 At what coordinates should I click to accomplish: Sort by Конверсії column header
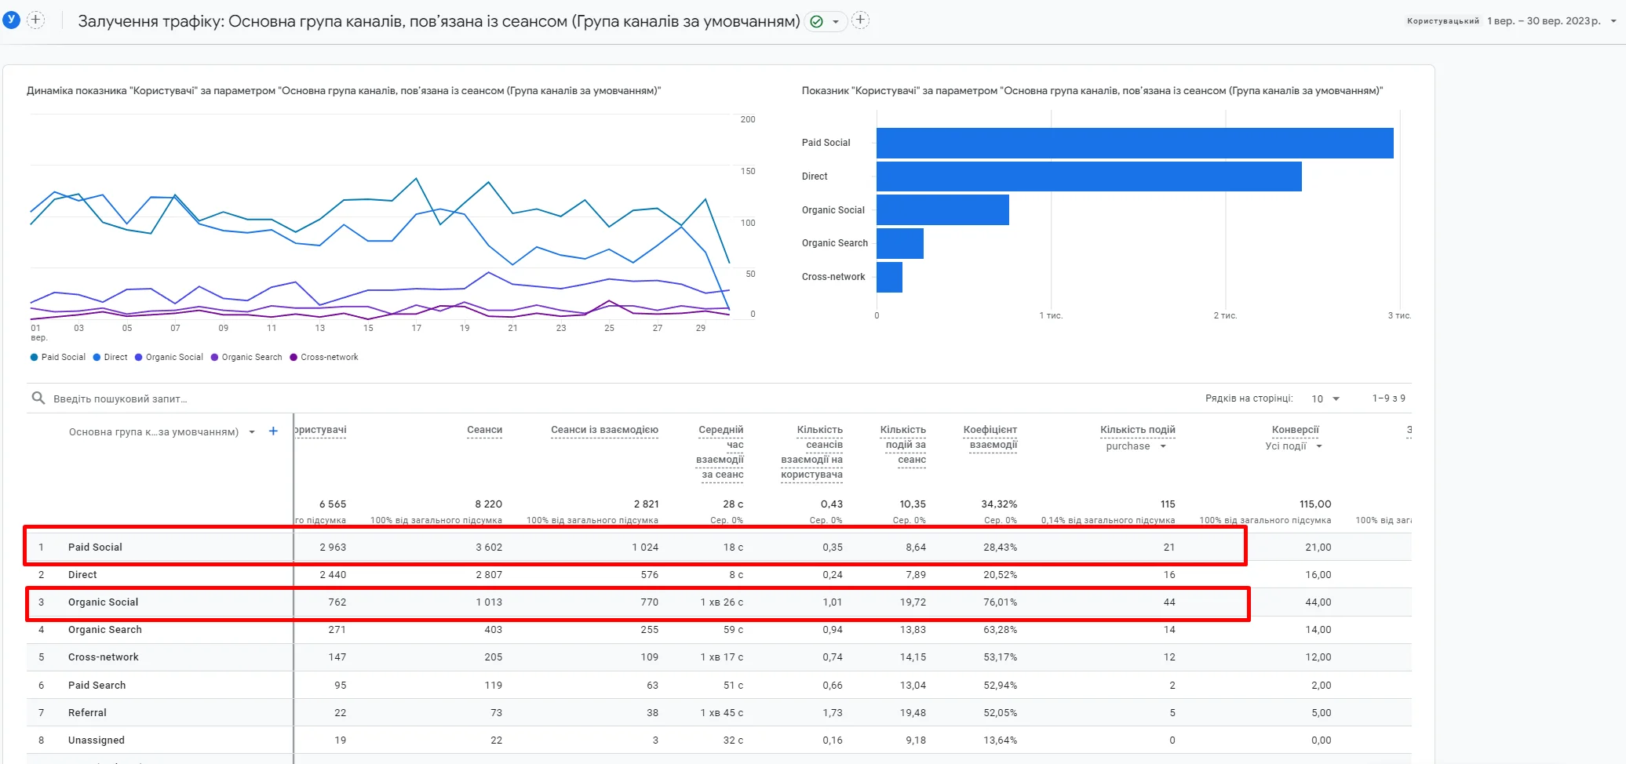pos(1295,430)
